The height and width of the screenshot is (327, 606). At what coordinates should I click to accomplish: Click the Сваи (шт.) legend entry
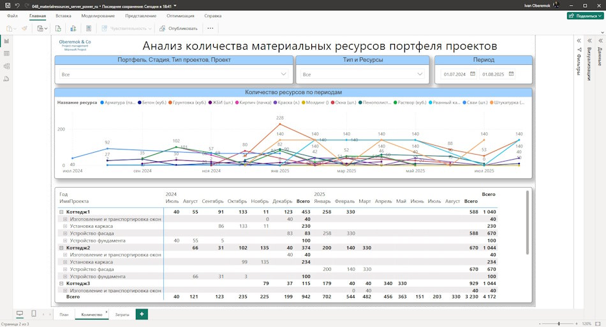coord(475,102)
